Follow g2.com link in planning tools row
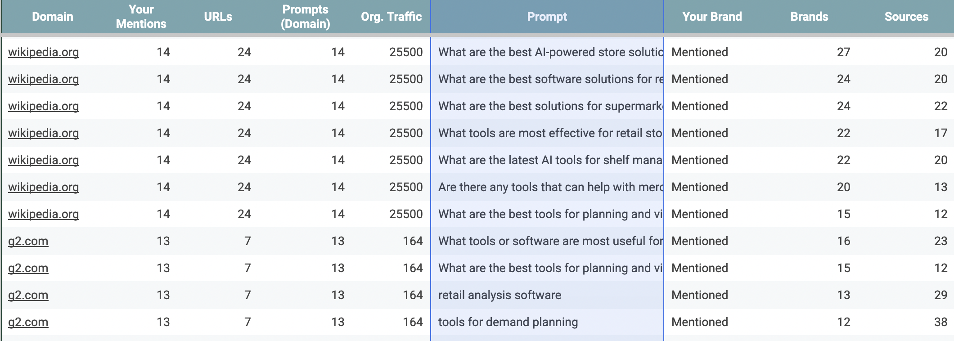954x341 pixels. pos(28,268)
